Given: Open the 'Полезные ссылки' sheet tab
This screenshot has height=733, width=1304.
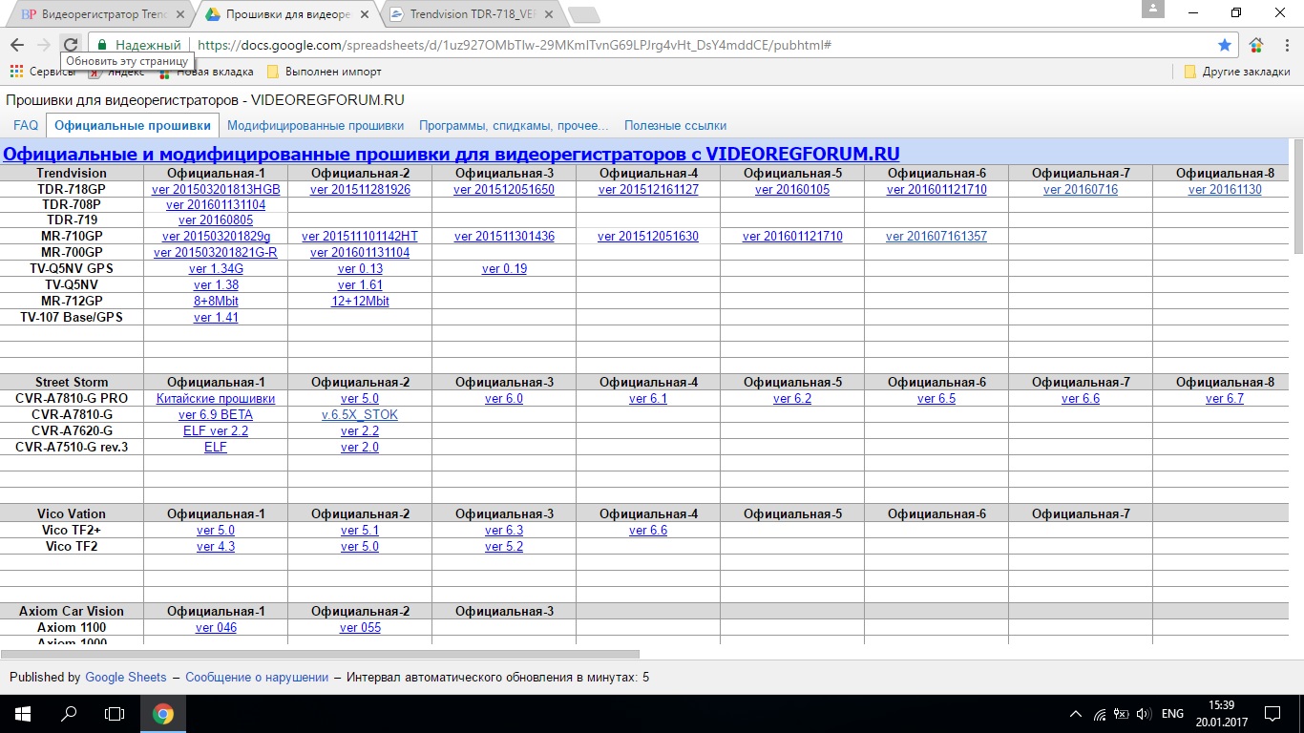Looking at the screenshot, I should point(675,125).
